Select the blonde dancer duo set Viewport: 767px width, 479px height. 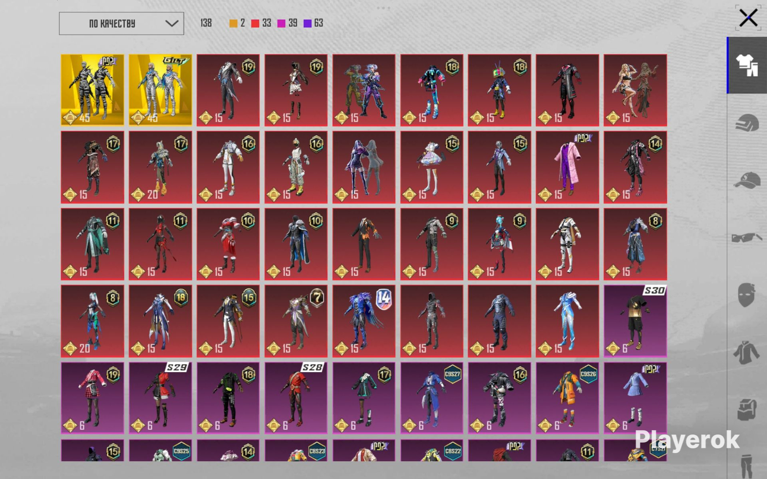[x=635, y=90]
